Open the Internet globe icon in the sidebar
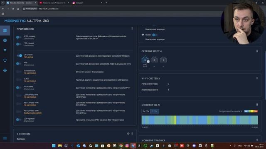Viewport: 266px width, 149px height. click(5, 41)
